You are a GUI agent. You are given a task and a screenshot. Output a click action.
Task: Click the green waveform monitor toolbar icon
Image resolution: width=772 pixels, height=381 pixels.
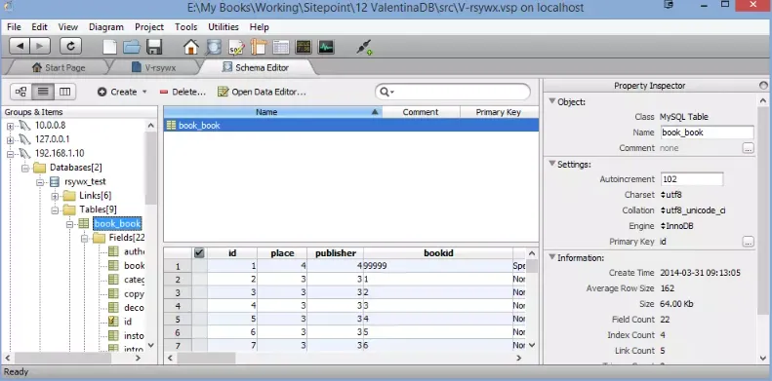click(x=326, y=47)
